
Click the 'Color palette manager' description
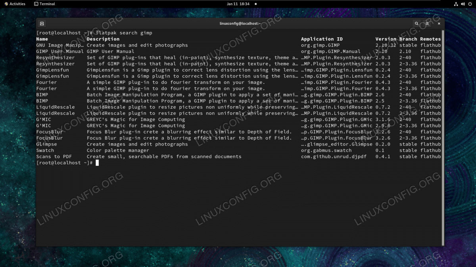pos(118,150)
